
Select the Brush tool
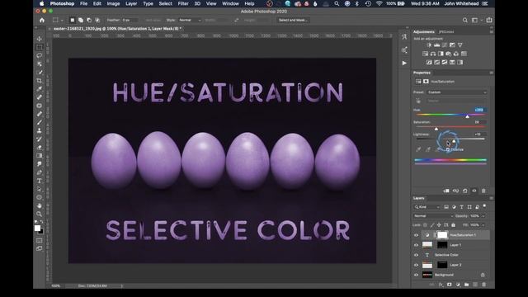tap(40, 122)
